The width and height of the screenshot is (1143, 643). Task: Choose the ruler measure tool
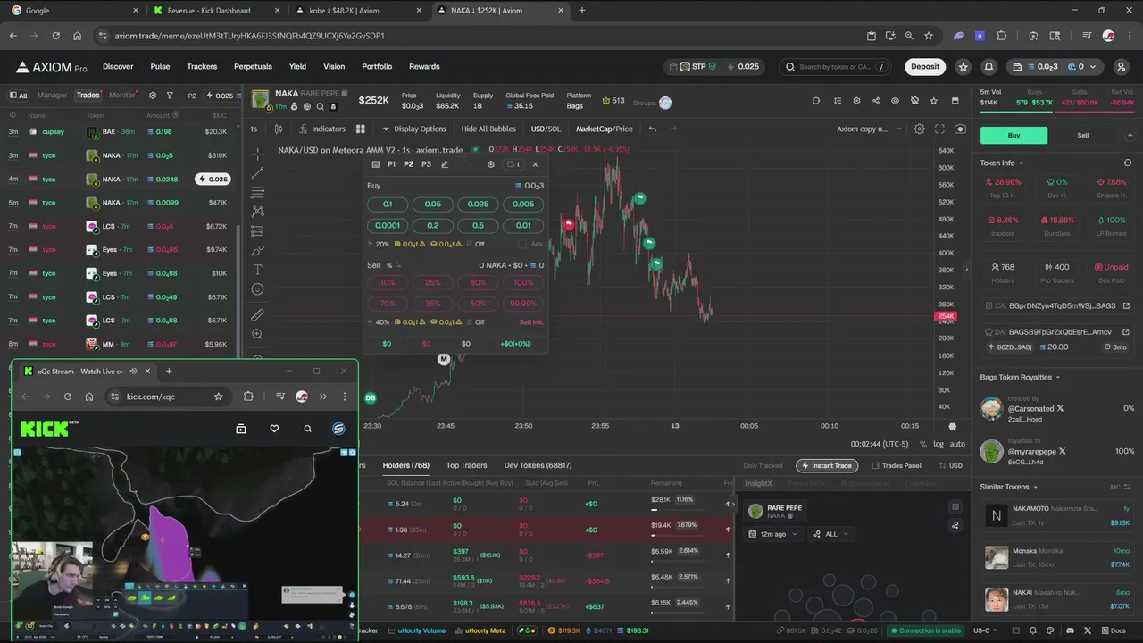pyautogui.click(x=257, y=315)
